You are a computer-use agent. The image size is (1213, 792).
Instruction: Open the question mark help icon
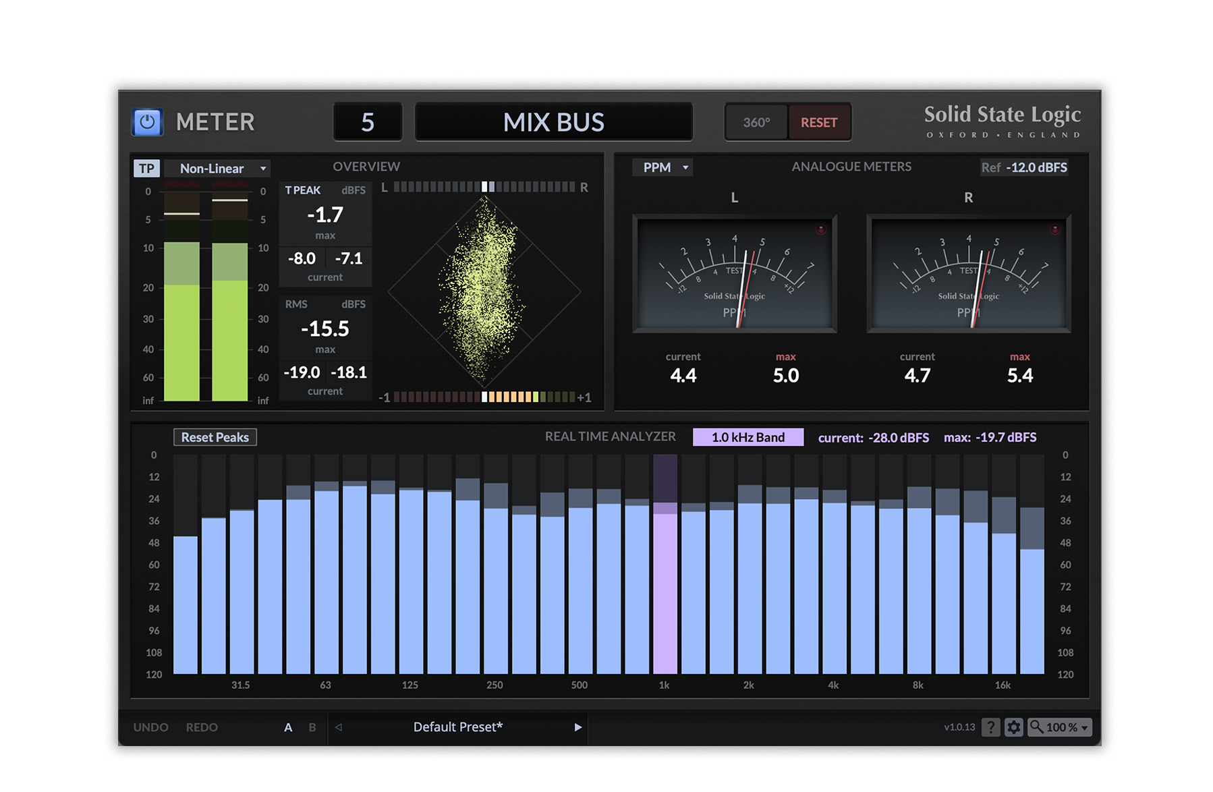(x=990, y=727)
